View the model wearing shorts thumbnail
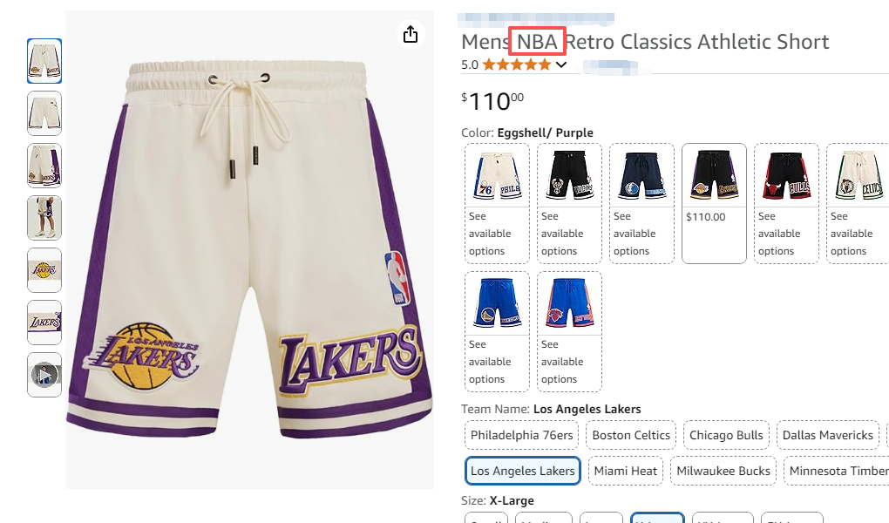The image size is (889, 523). click(44, 218)
